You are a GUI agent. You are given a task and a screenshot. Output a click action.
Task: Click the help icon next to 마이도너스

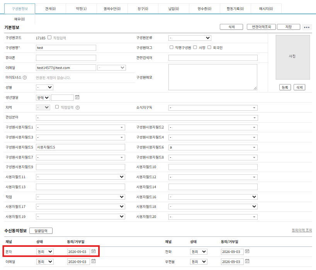pos(25,78)
